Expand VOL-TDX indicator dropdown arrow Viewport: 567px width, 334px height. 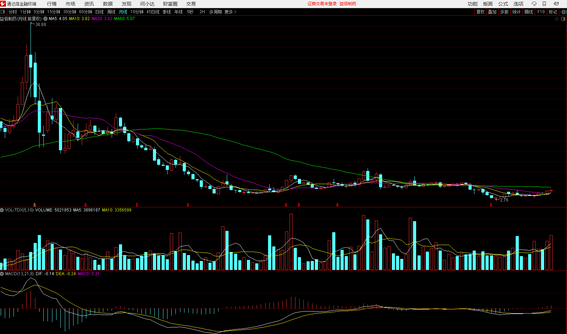[2, 210]
